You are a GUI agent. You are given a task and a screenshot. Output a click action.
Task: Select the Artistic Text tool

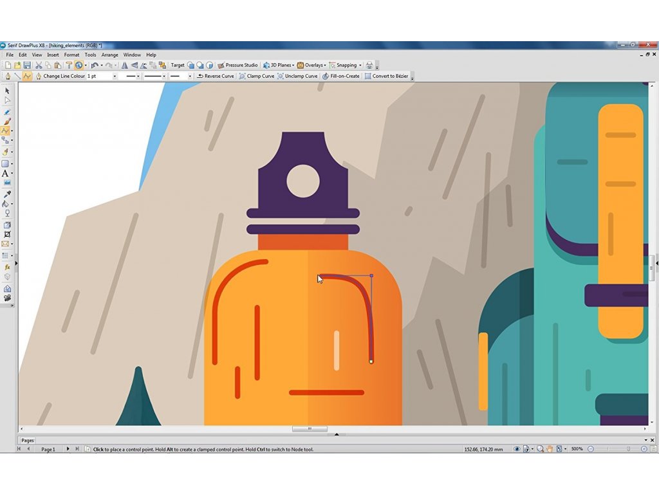(6, 174)
